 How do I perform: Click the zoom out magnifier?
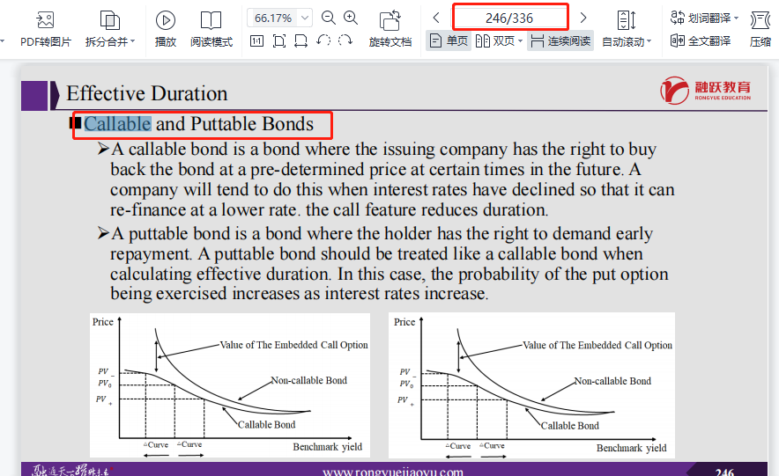click(329, 18)
